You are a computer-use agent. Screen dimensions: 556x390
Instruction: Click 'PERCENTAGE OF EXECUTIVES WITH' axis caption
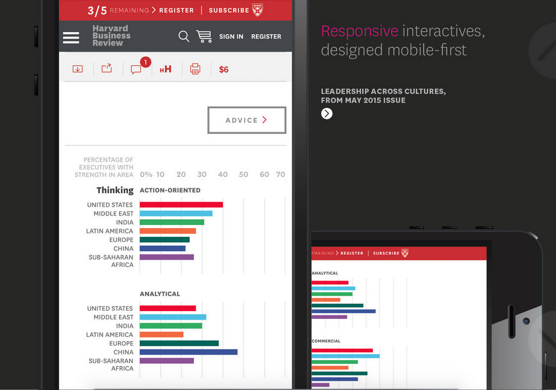106,164
